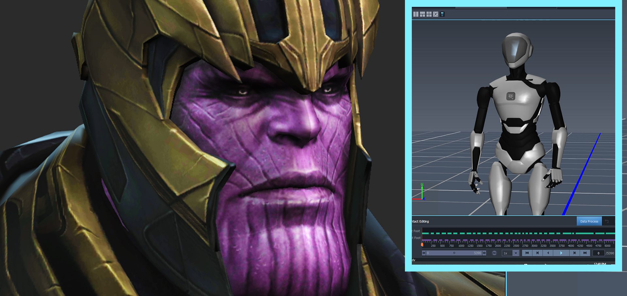Click the range slider end eye toggle

click(484, 253)
